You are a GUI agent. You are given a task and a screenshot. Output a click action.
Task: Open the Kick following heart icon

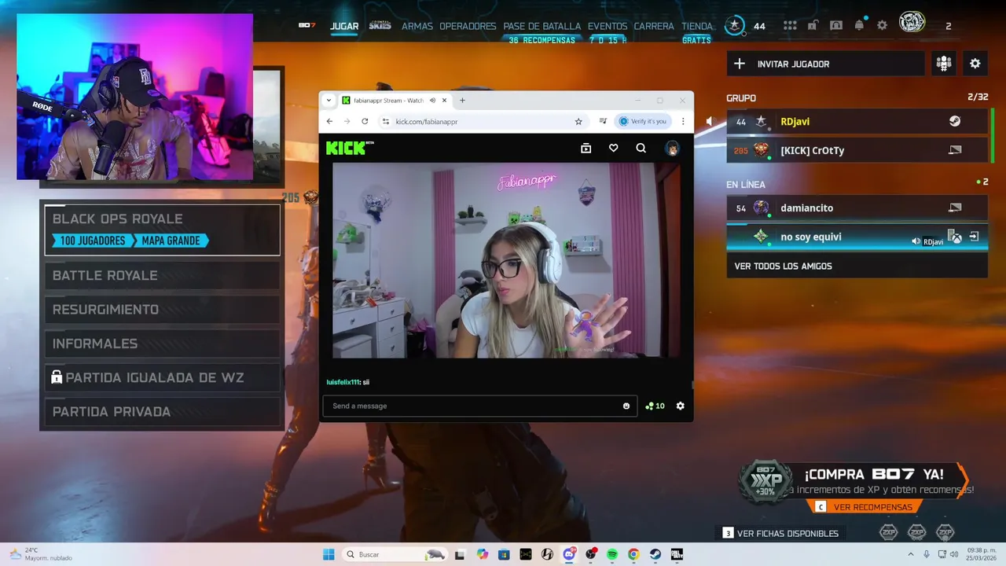pos(614,148)
